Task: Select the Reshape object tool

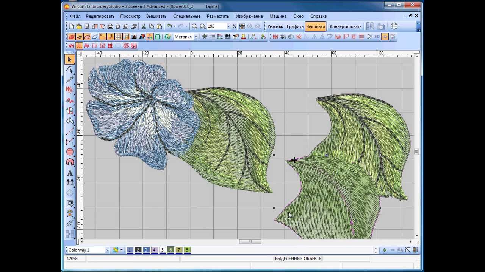Action: point(70,70)
